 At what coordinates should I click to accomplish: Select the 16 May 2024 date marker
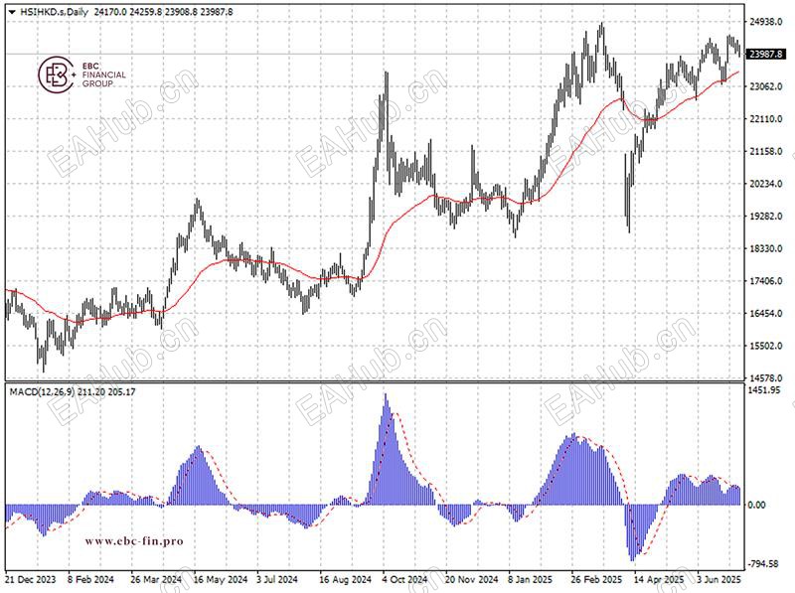click(220, 579)
